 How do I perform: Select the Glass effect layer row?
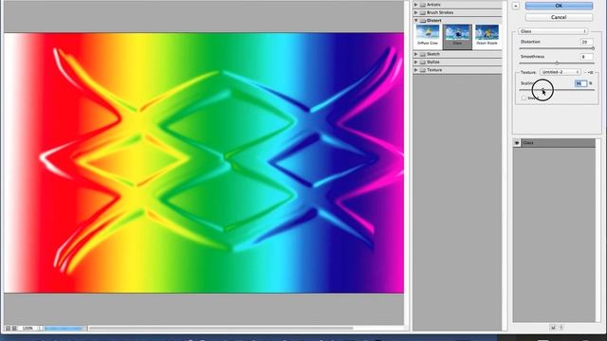[554, 143]
